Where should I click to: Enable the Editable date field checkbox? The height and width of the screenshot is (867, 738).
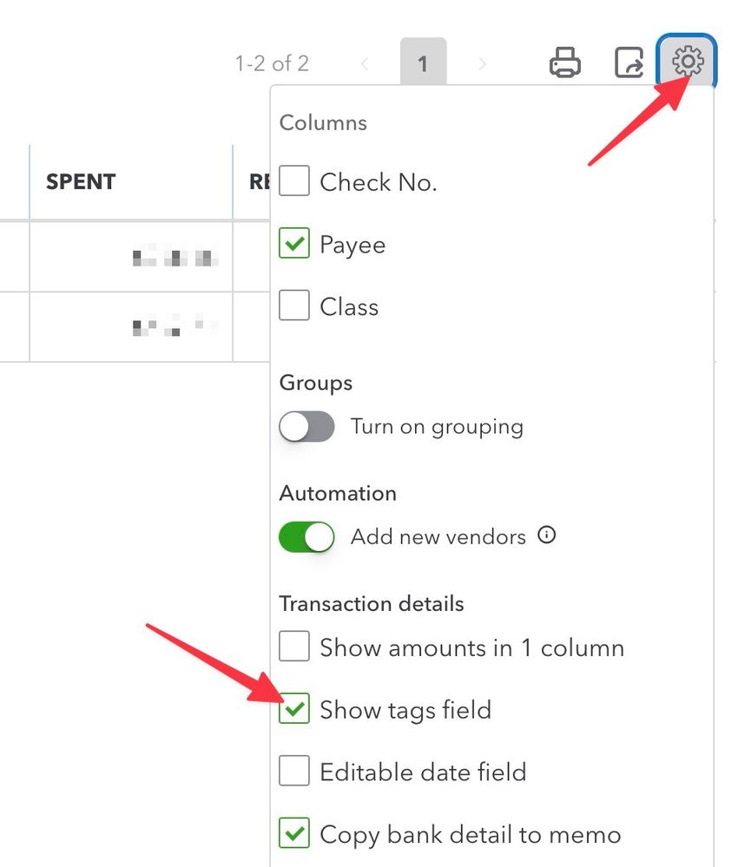click(294, 772)
